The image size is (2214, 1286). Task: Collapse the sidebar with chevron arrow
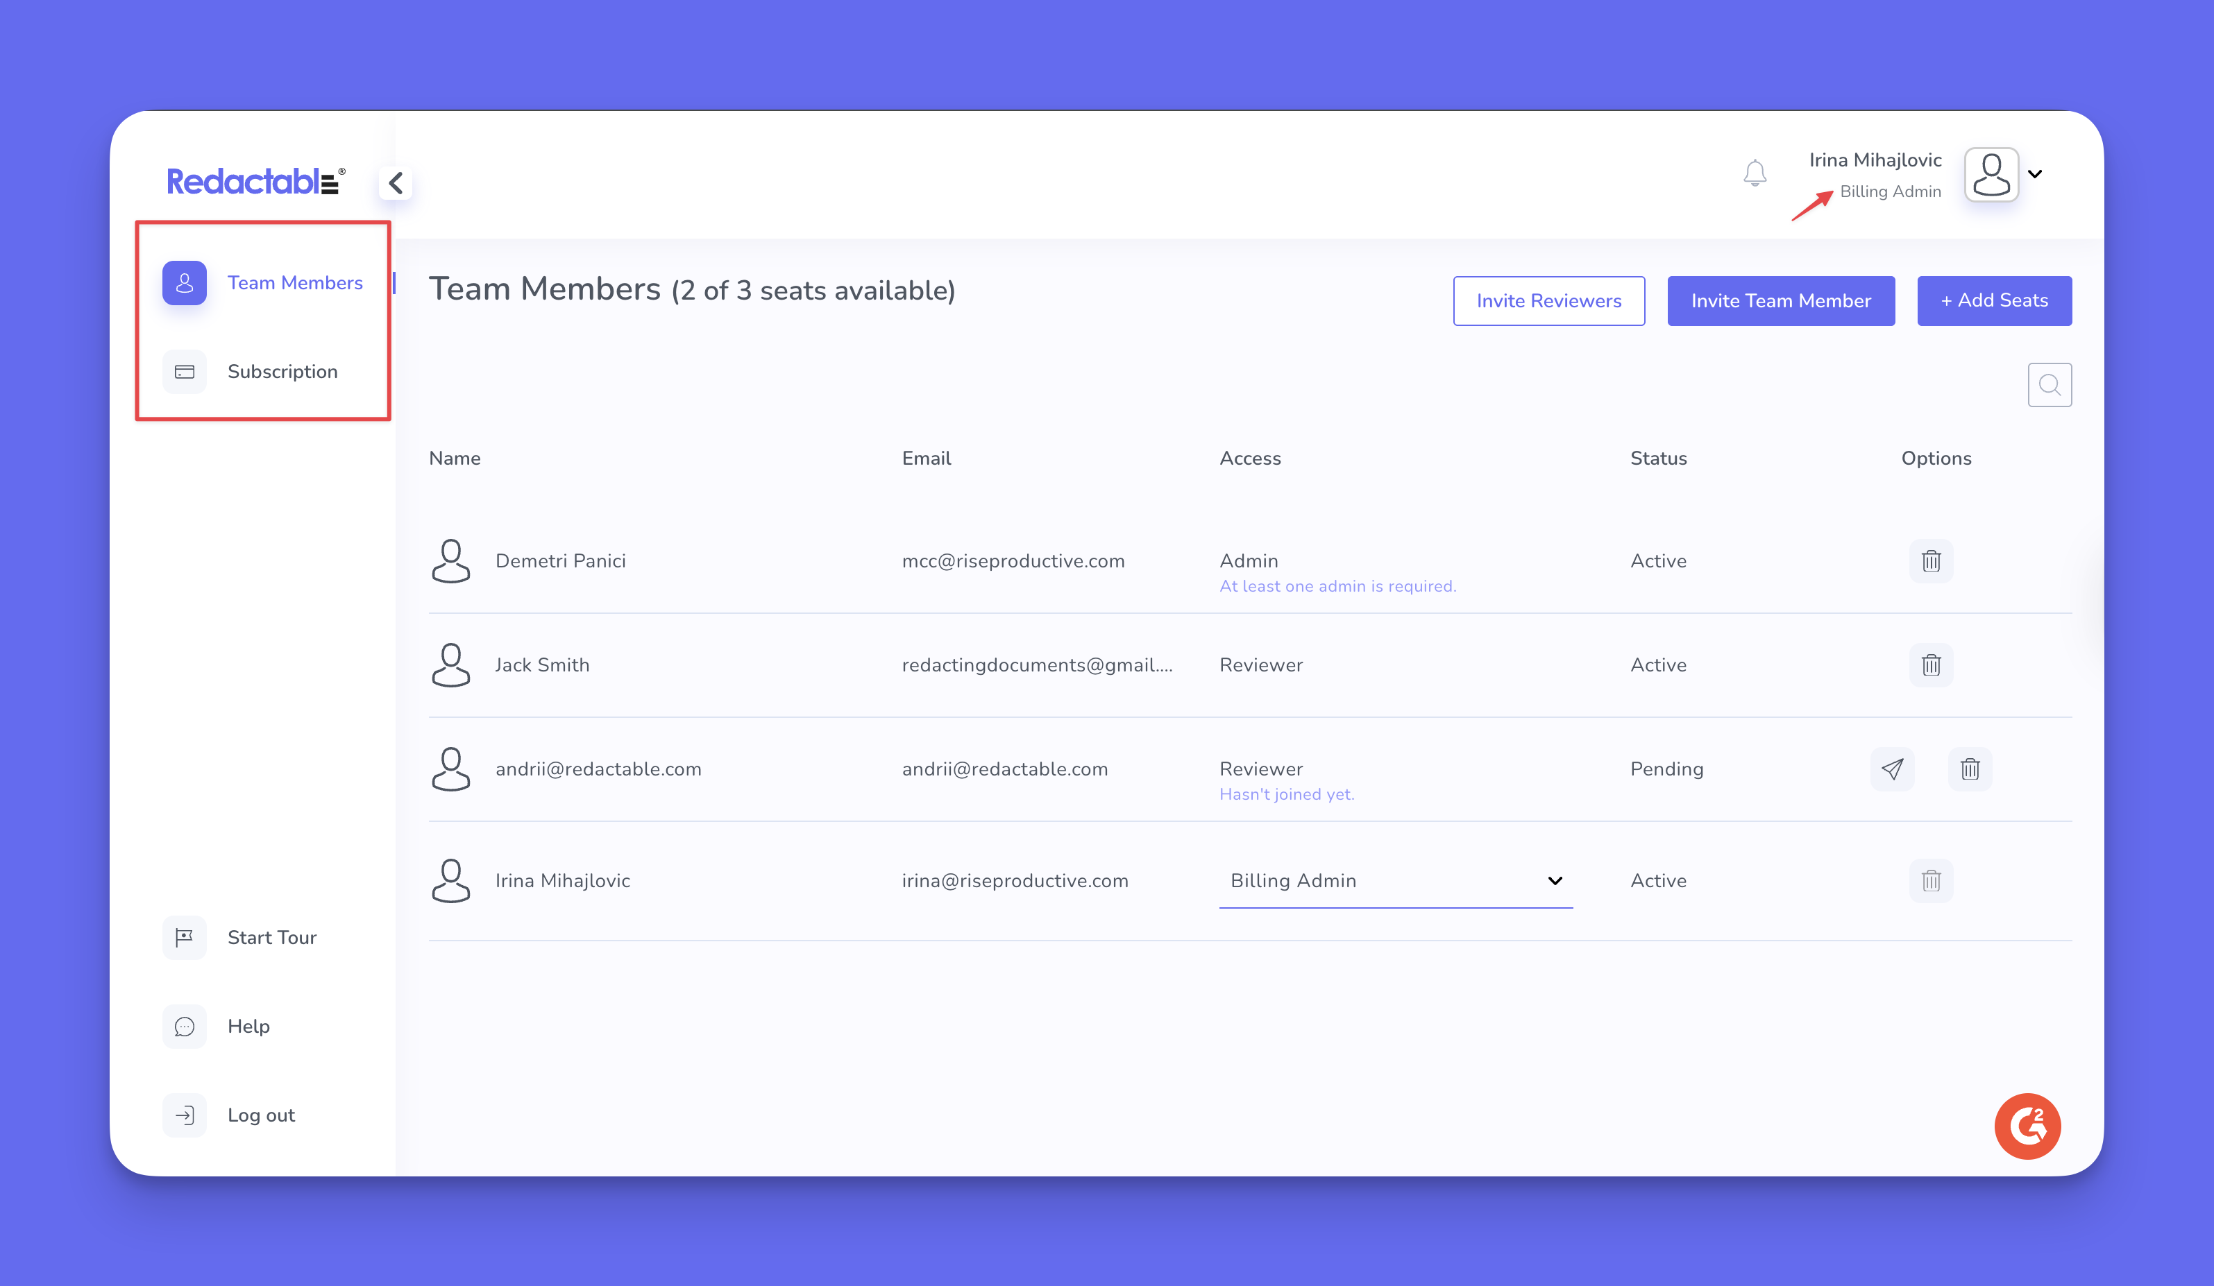[396, 182]
